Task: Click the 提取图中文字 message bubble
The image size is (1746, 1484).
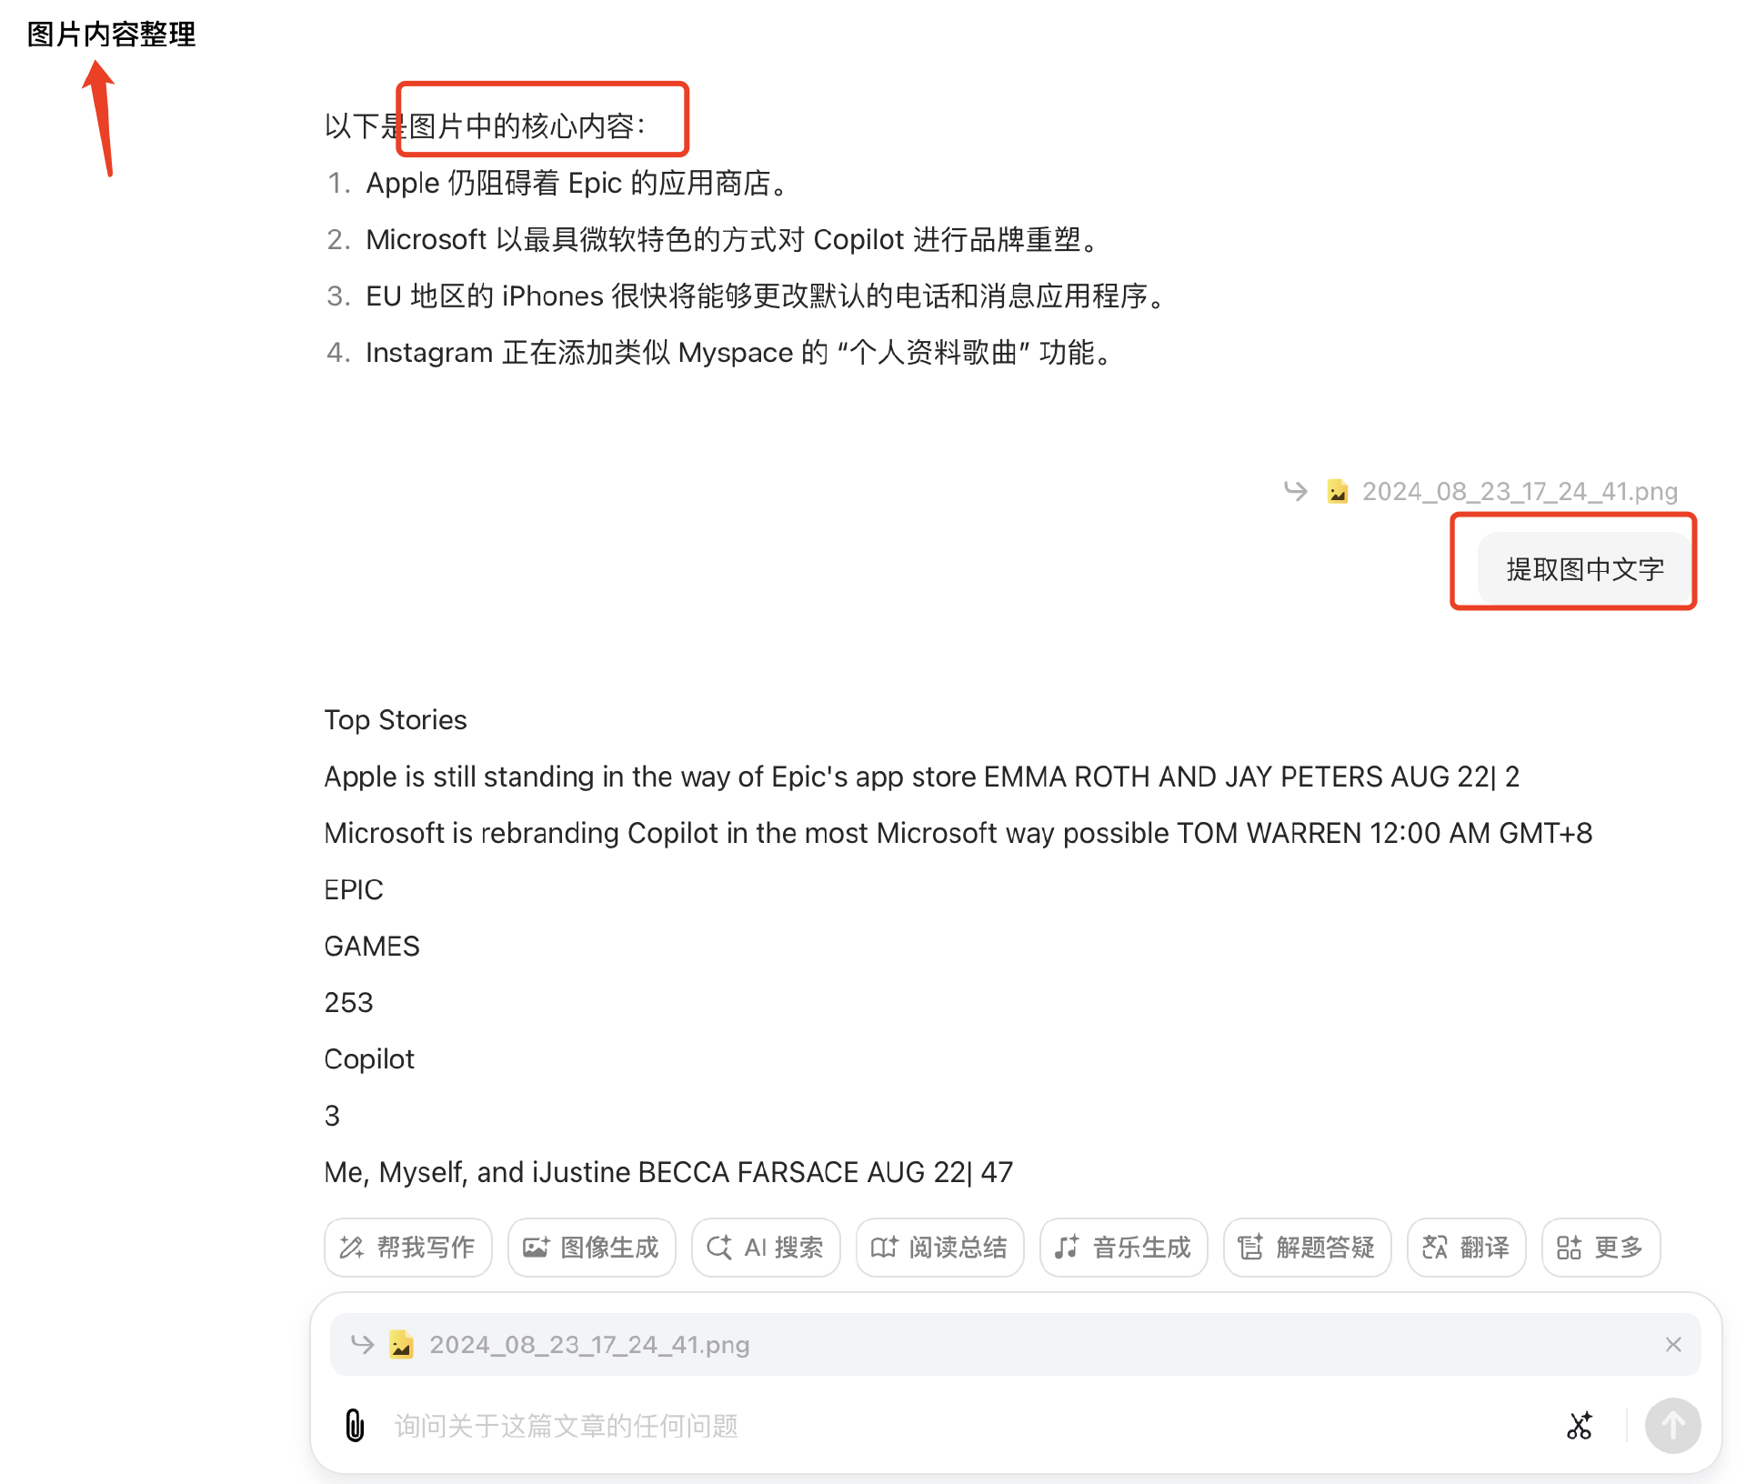Action: click(1584, 569)
